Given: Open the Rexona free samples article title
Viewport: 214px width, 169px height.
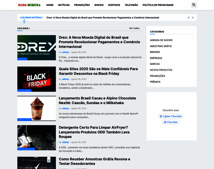Looking at the screenshot, I should (94, 161).
